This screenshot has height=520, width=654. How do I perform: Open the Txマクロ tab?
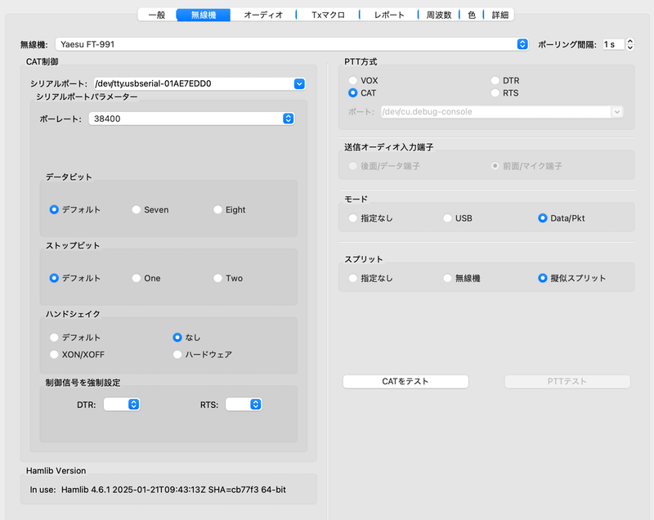coord(328,15)
